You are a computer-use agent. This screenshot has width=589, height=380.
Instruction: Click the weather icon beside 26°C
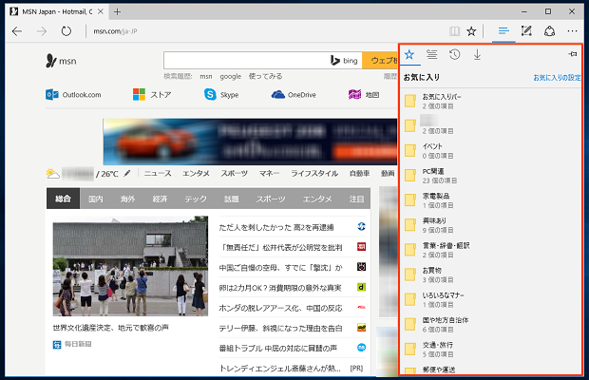click(52, 174)
